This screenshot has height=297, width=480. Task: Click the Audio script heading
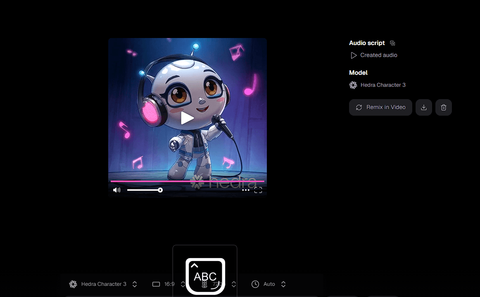point(367,43)
